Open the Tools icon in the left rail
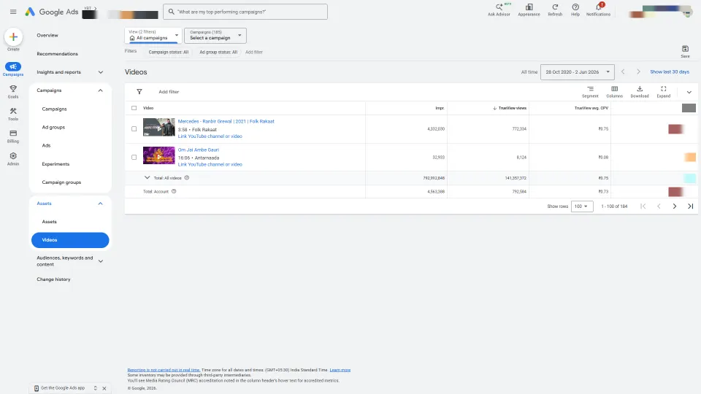This screenshot has width=701, height=394. (x=13, y=111)
